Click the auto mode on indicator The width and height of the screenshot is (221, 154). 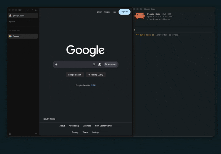pos(147,35)
